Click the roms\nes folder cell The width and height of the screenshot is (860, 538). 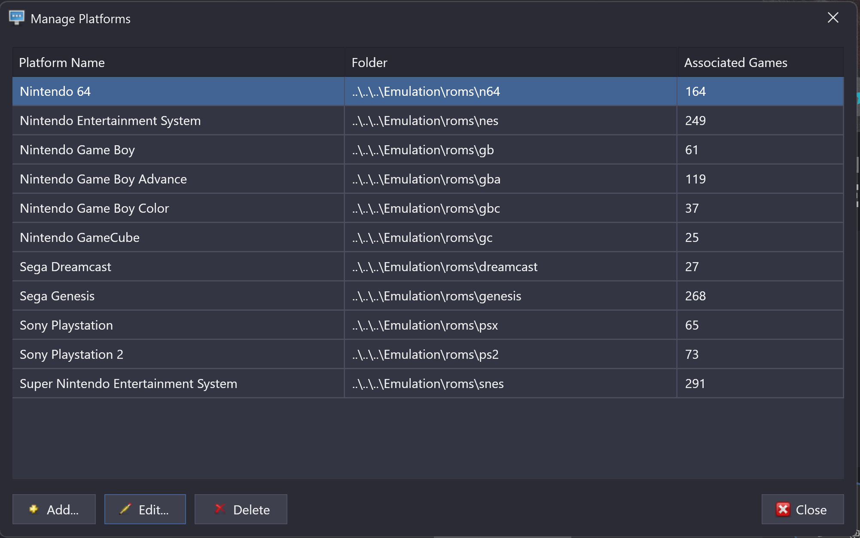511,121
